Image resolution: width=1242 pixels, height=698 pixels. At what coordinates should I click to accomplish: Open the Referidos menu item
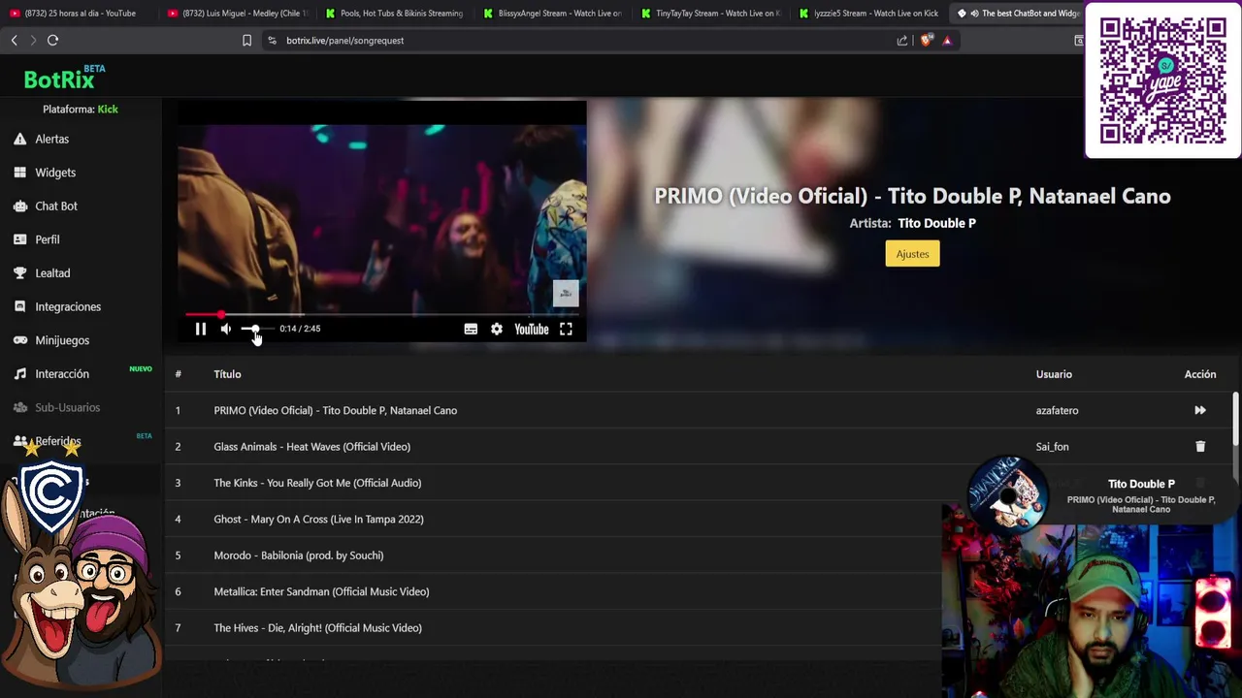click(x=58, y=441)
